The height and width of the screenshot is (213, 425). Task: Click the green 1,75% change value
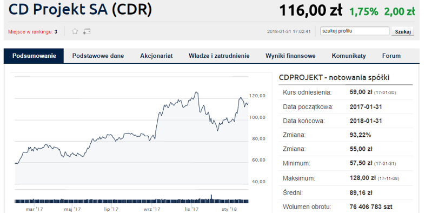(363, 12)
